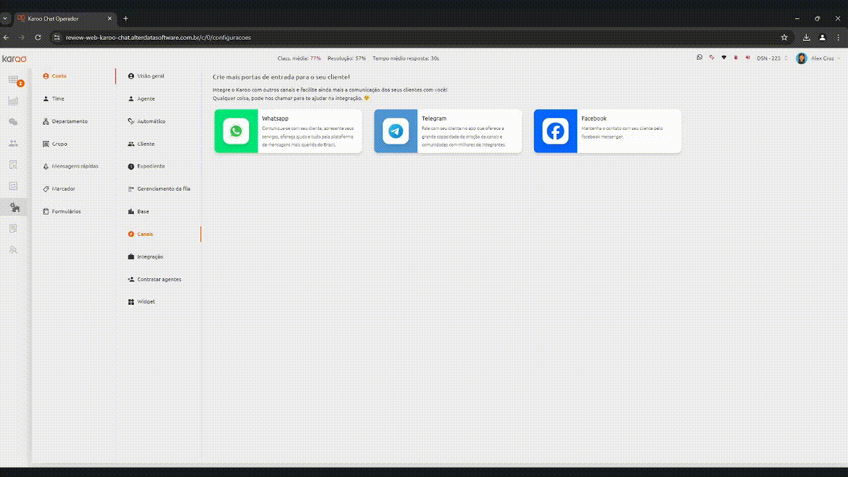
Task: Open Chrome profile icon
Action: click(822, 38)
